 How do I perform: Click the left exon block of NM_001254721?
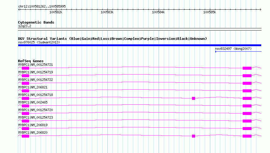point(25,68)
